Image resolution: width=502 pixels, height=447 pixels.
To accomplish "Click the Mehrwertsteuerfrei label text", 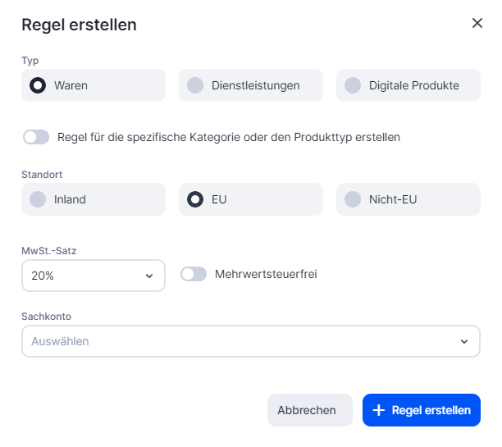I will [265, 274].
